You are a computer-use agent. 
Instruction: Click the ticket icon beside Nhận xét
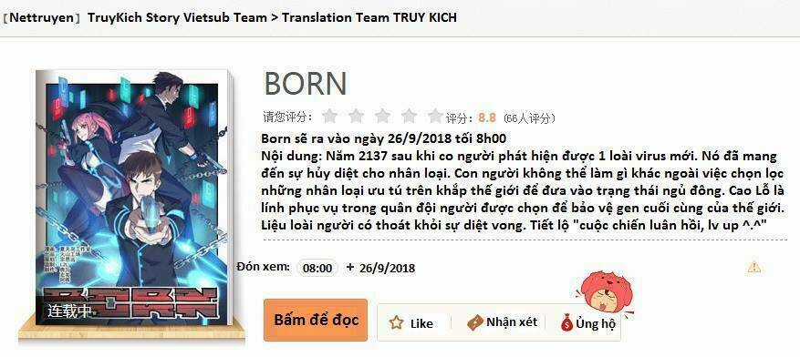pyautogui.click(x=475, y=322)
